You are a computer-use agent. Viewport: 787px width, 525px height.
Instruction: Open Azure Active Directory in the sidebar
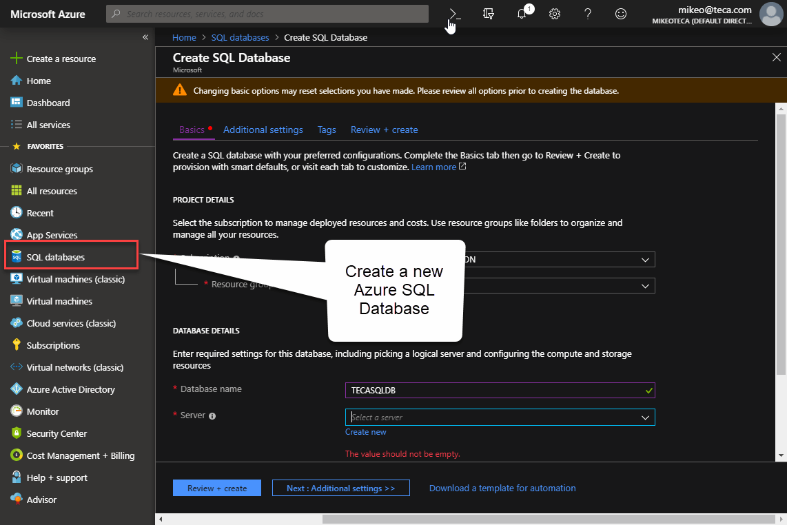pyautogui.click(x=70, y=389)
